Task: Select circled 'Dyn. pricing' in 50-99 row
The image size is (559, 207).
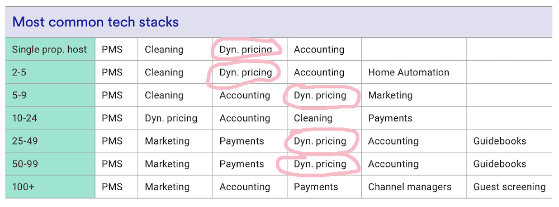Action: click(x=320, y=164)
